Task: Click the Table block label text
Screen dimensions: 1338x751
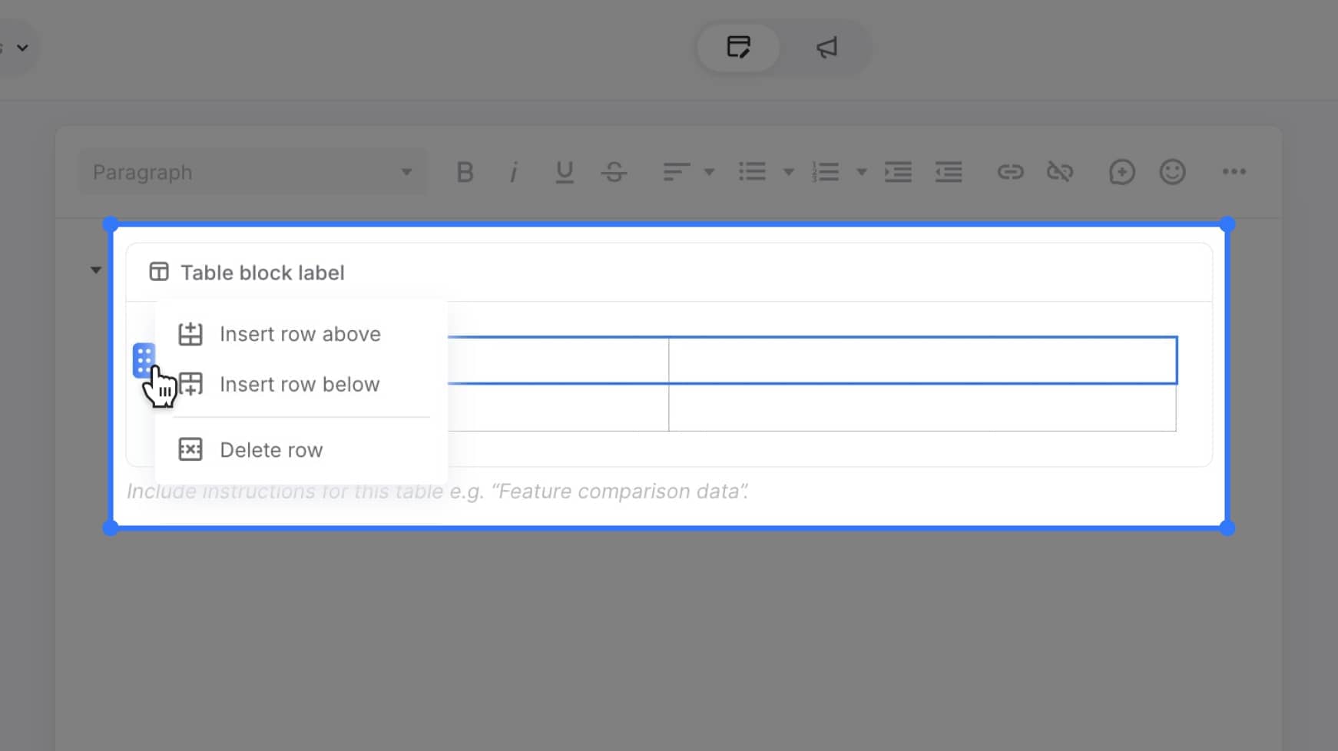Action: tap(263, 273)
